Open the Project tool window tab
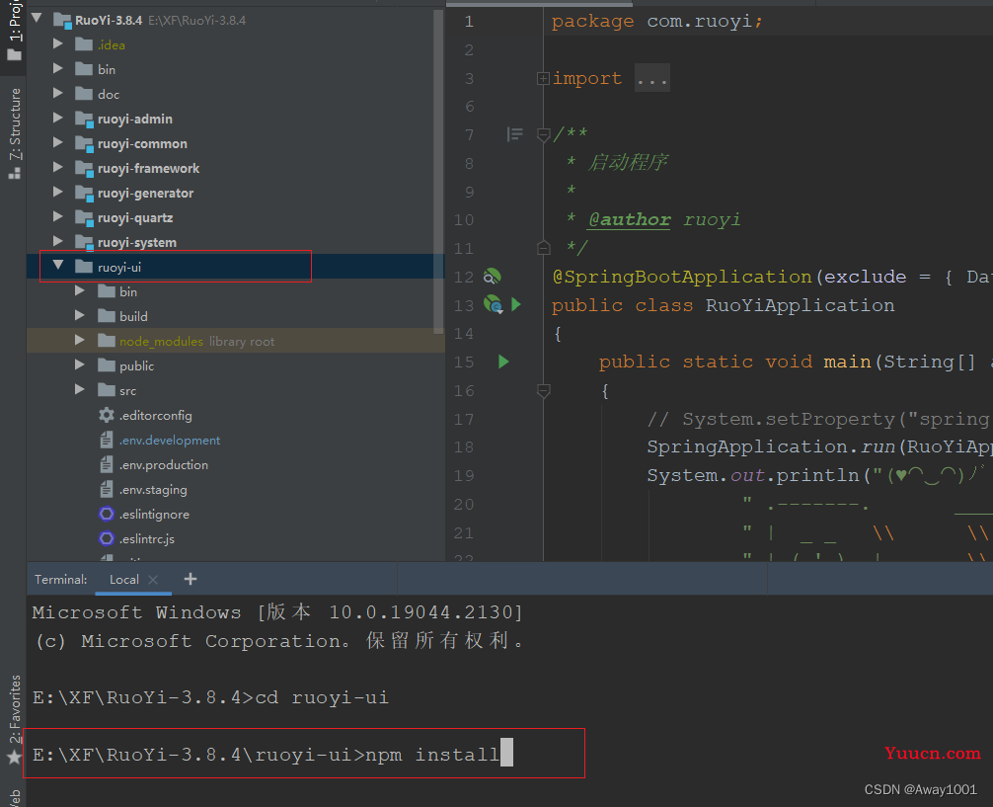This screenshot has width=993, height=807. tap(14, 32)
